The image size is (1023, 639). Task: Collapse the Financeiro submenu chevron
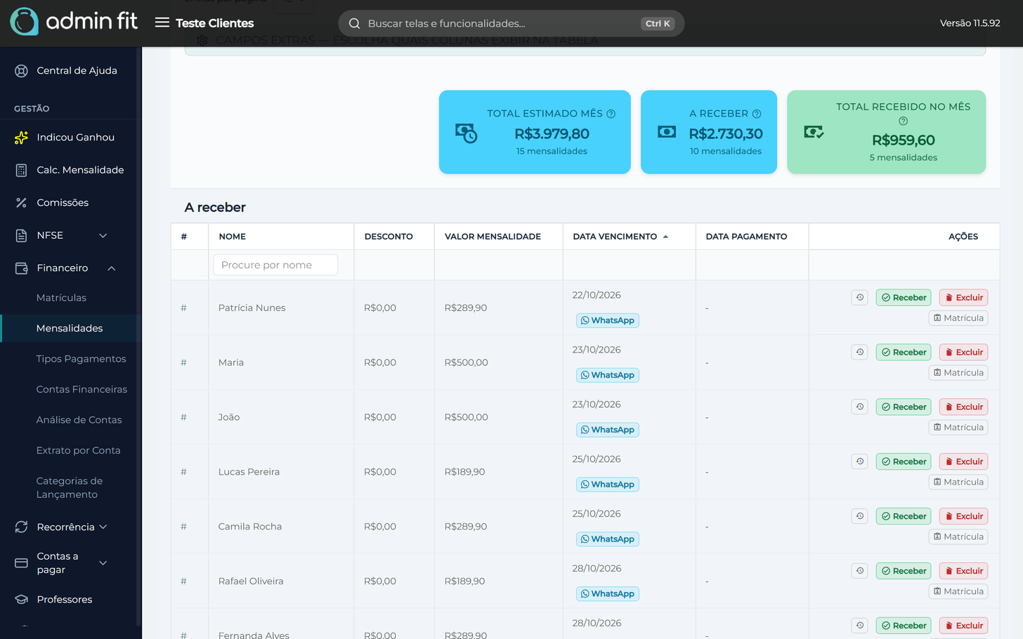[x=112, y=268]
